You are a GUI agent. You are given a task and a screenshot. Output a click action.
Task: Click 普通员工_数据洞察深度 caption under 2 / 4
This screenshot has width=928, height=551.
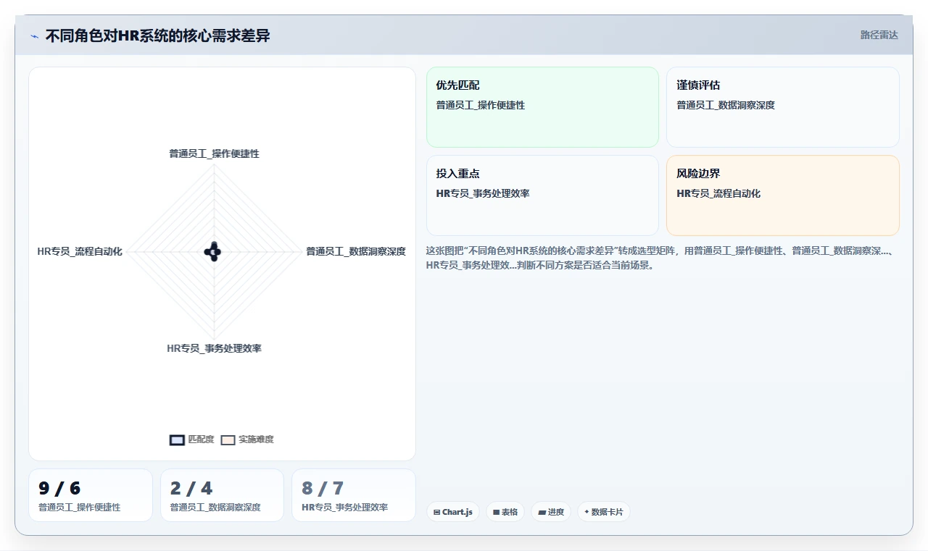click(x=215, y=508)
